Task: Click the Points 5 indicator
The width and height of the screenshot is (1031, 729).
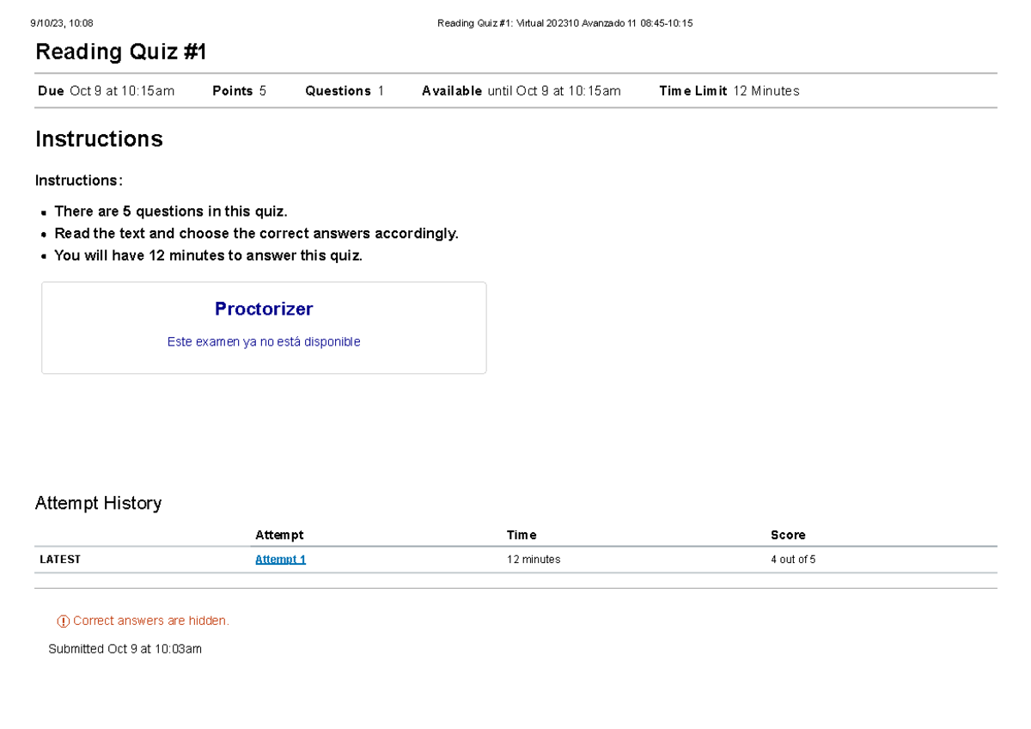Action: (x=239, y=90)
